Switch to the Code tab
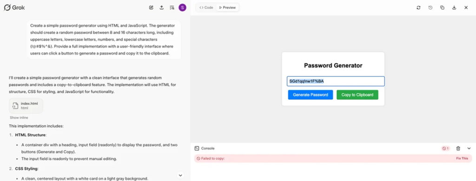This screenshot has height=181, width=476. click(206, 7)
